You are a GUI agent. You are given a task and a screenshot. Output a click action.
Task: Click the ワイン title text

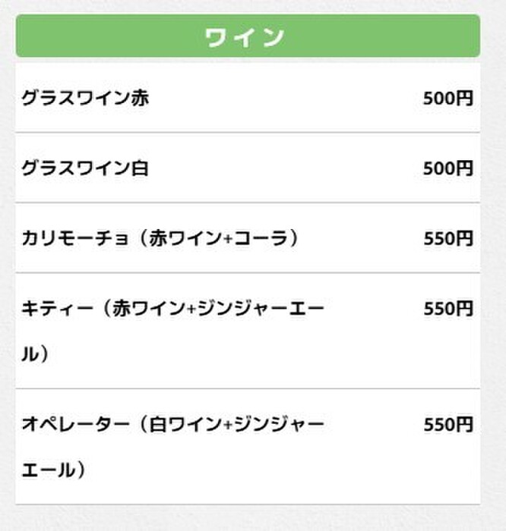click(x=245, y=36)
